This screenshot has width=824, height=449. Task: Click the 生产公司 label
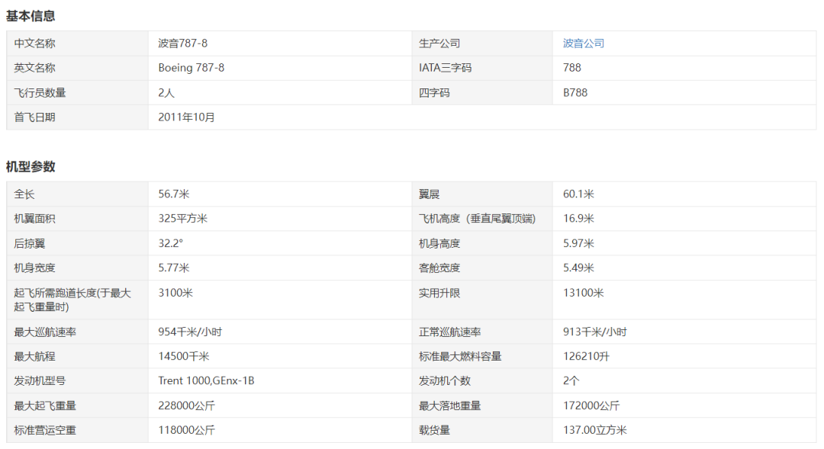tap(439, 43)
